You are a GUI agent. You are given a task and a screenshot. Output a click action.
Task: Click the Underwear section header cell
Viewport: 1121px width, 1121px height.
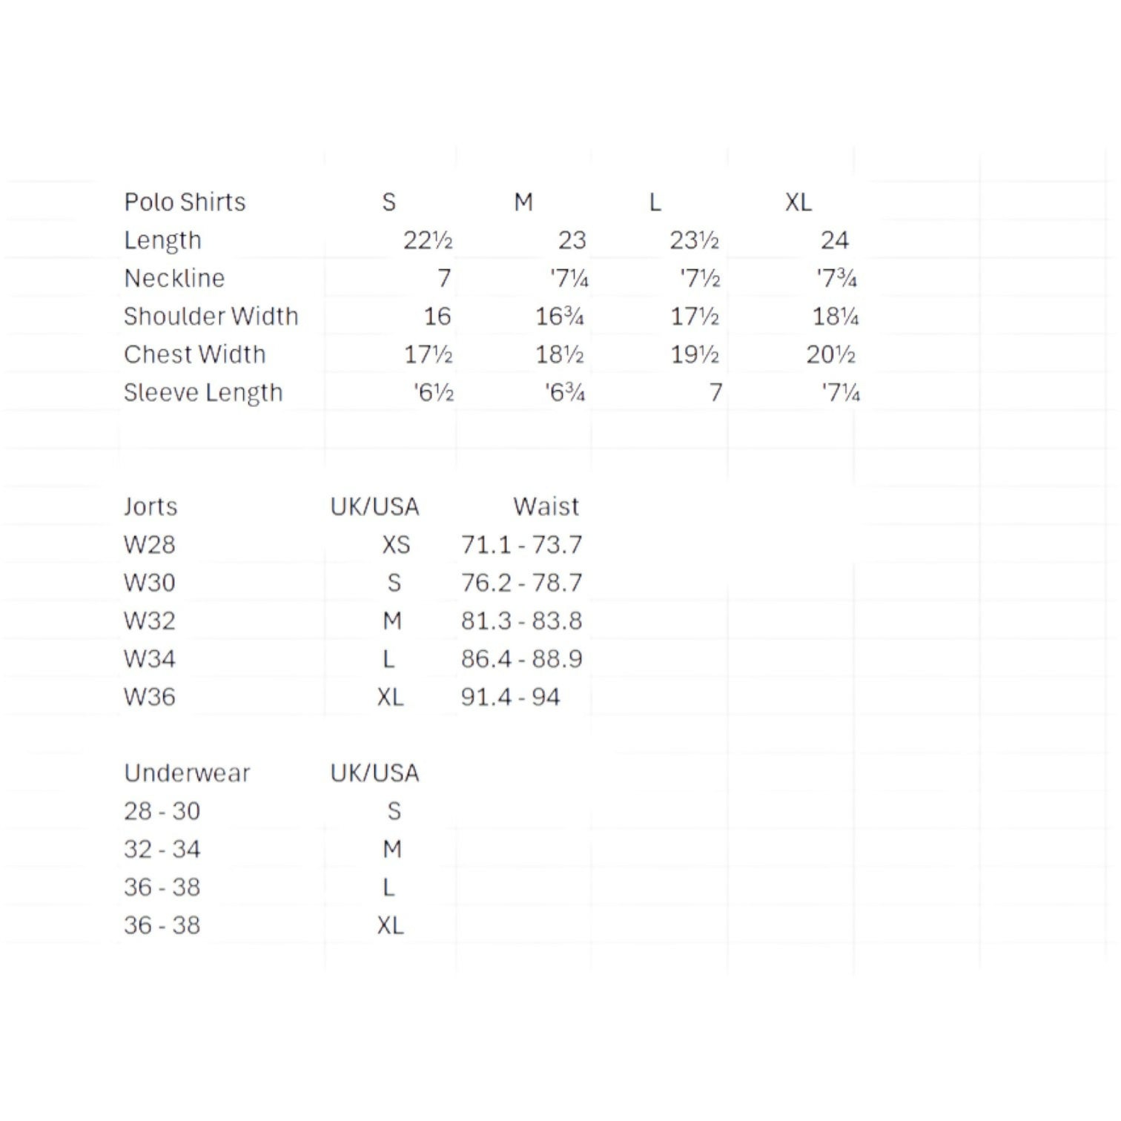click(x=187, y=773)
